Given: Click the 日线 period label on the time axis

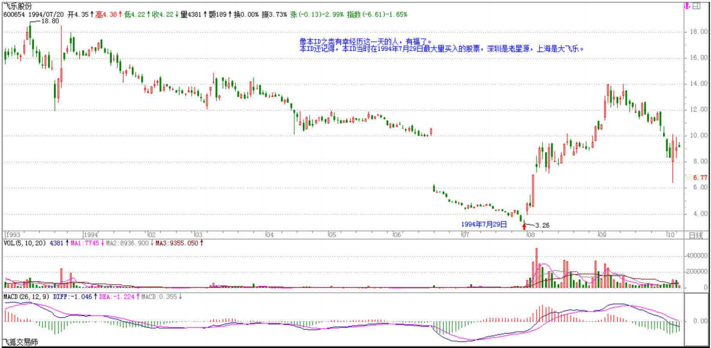Looking at the screenshot, I should [x=697, y=235].
